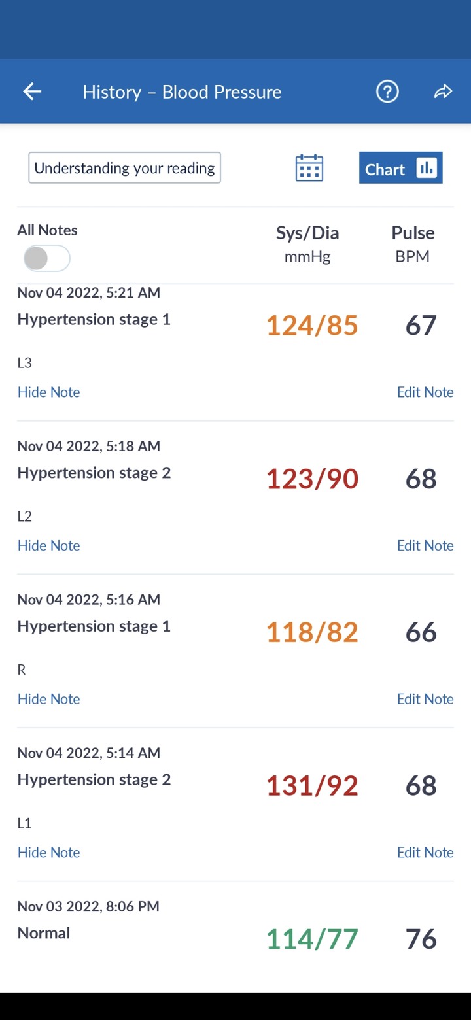
Task: Edit note on the 118/82 reading
Action: (x=425, y=699)
